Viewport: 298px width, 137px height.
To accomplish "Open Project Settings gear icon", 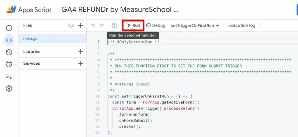I will pyautogui.click(x=9, y=89).
